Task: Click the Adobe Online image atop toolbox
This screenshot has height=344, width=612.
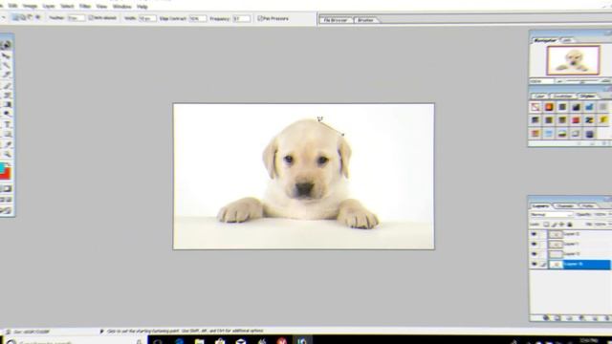Action: tap(7, 45)
